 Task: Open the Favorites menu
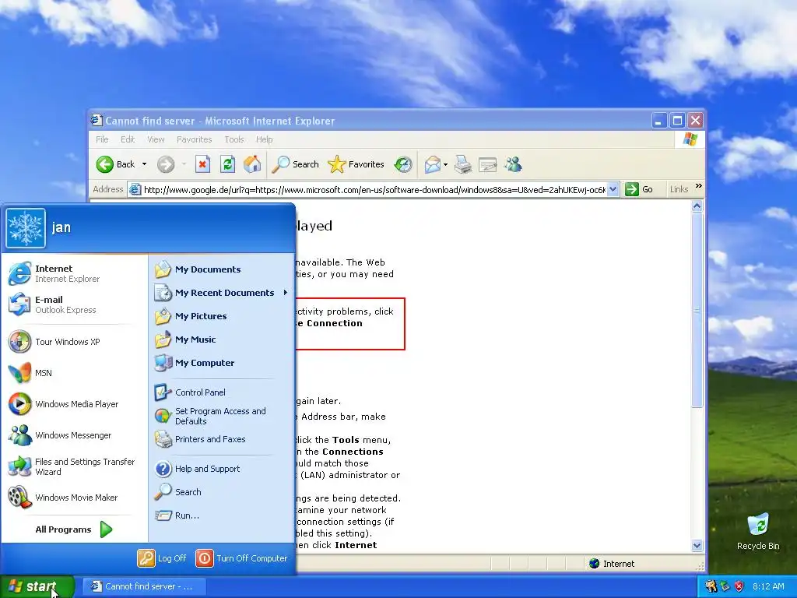click(194, 139)
